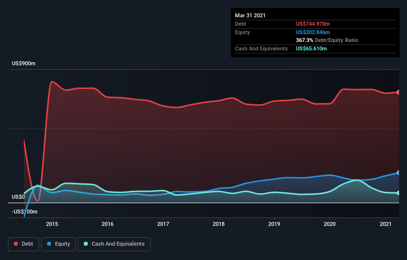The height and width of the screenshot is (260, 407).
Task: Click the 2019 x-axis label
Action: point(274,224)
